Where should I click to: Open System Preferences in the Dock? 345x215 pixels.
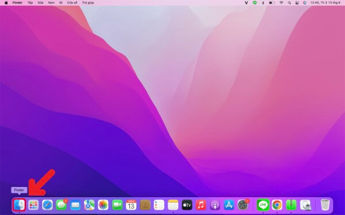tap(243, 205)
